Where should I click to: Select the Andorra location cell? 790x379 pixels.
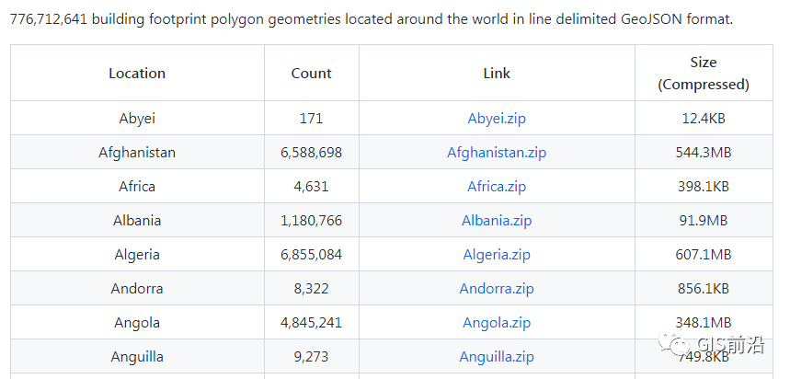(137, 289)
